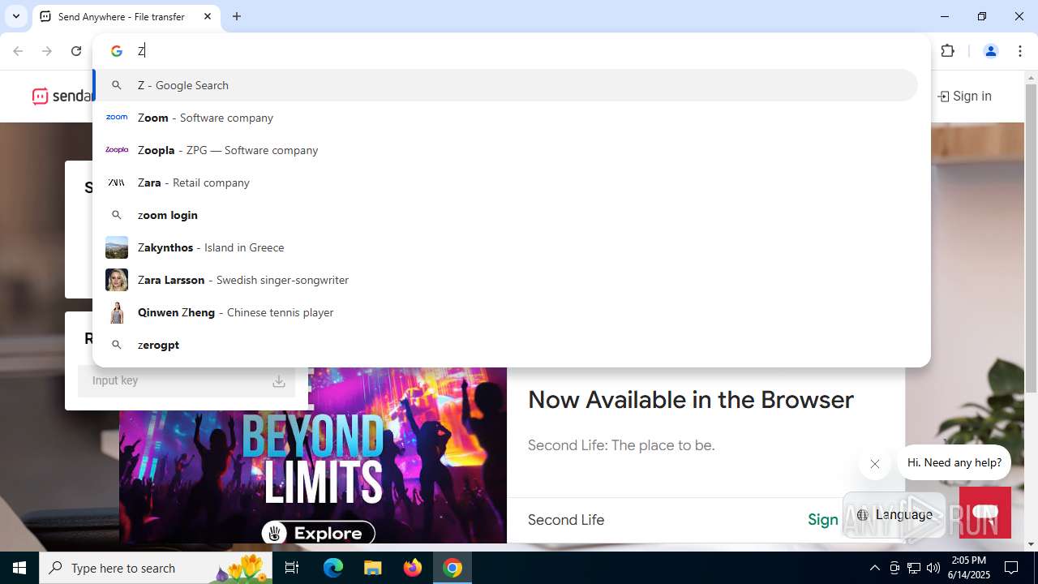Image resolution: width=1038 pixels, height=584 pixels.
Task: Click the Send Anywhere logo
Action: [x=62, y=96]
